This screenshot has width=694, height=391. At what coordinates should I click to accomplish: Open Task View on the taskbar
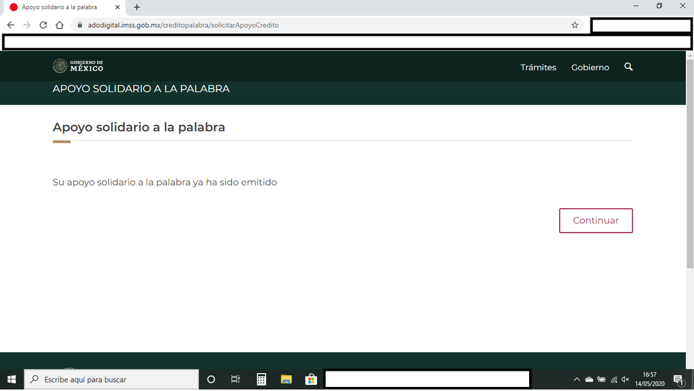[235, 379]
